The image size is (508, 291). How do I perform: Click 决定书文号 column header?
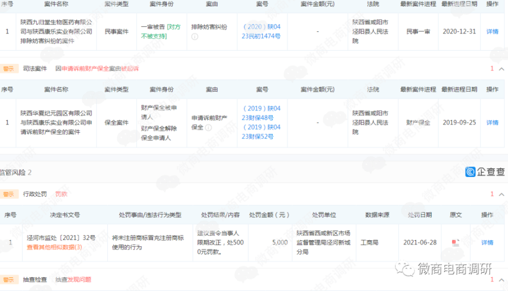coord(65,215)
